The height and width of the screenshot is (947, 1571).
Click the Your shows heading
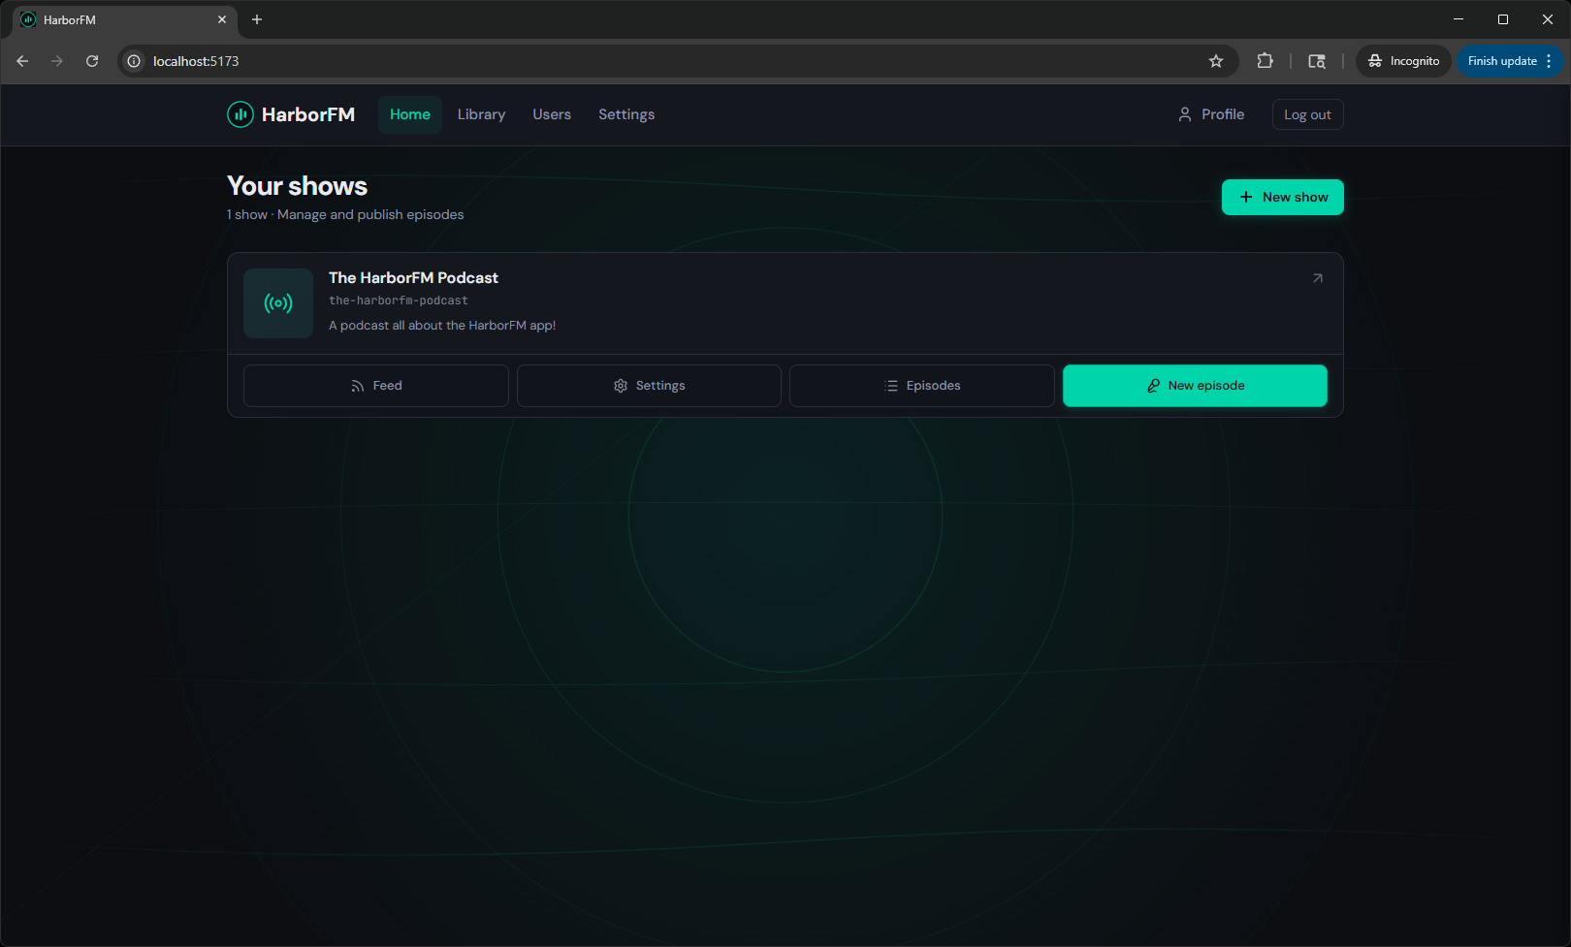(x=297, y=186)
